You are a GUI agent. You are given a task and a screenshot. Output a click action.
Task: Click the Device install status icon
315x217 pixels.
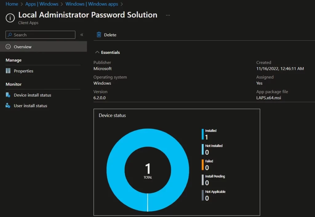click(x=8, y=95)
